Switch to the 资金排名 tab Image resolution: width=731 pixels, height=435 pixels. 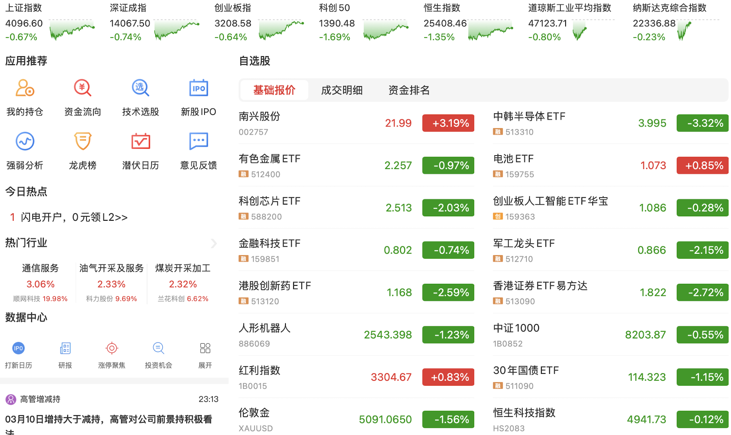409,90
